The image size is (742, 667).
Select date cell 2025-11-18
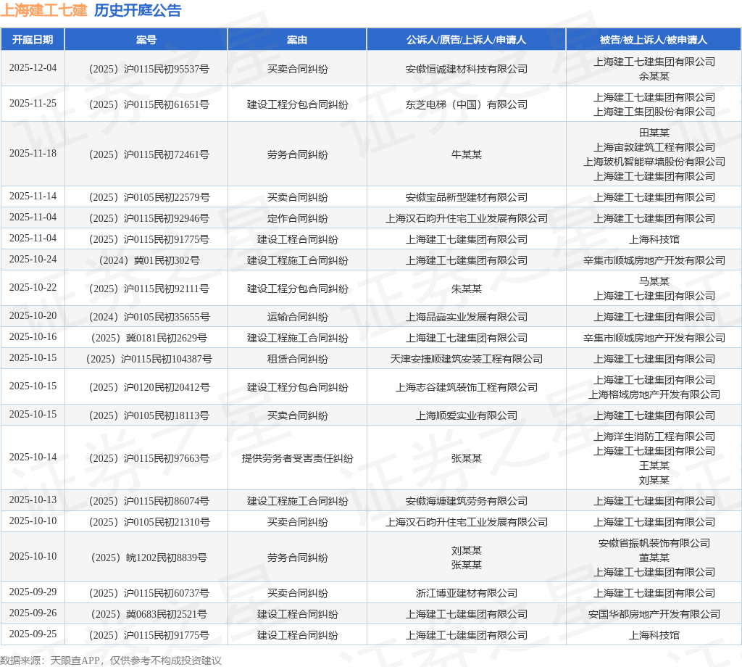pyautogui.click(x=33, y=154)
